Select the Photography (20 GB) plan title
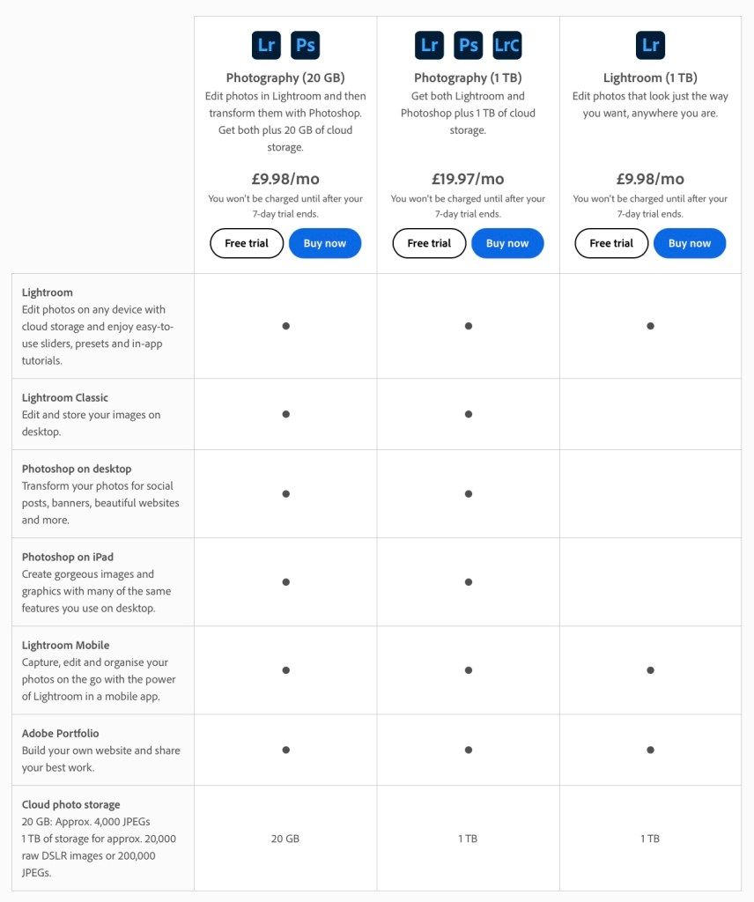Viewport: 754px width, 902px height. tap(285, 78)
